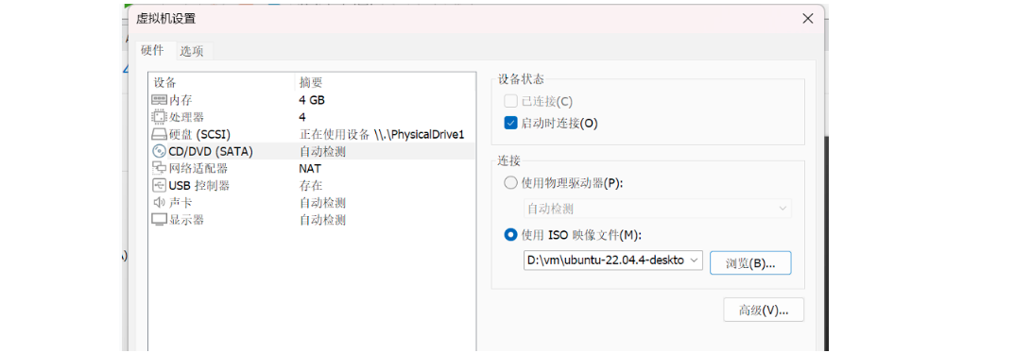Open the ISO file path dropdown arrow

point(695,260)
